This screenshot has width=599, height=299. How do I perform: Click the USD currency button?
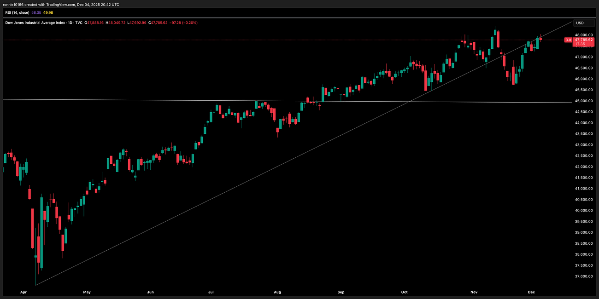tap(583, 22)
